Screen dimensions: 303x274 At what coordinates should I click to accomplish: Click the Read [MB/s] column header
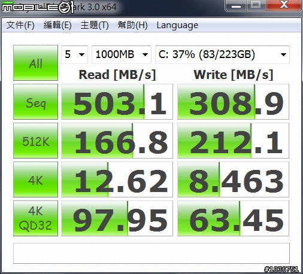[117, 75]
